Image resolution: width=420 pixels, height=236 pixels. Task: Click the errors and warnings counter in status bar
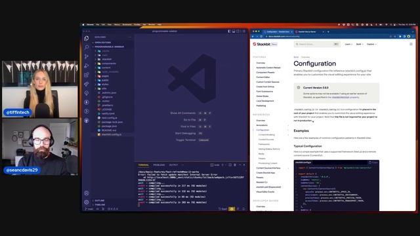click(112, 209)
